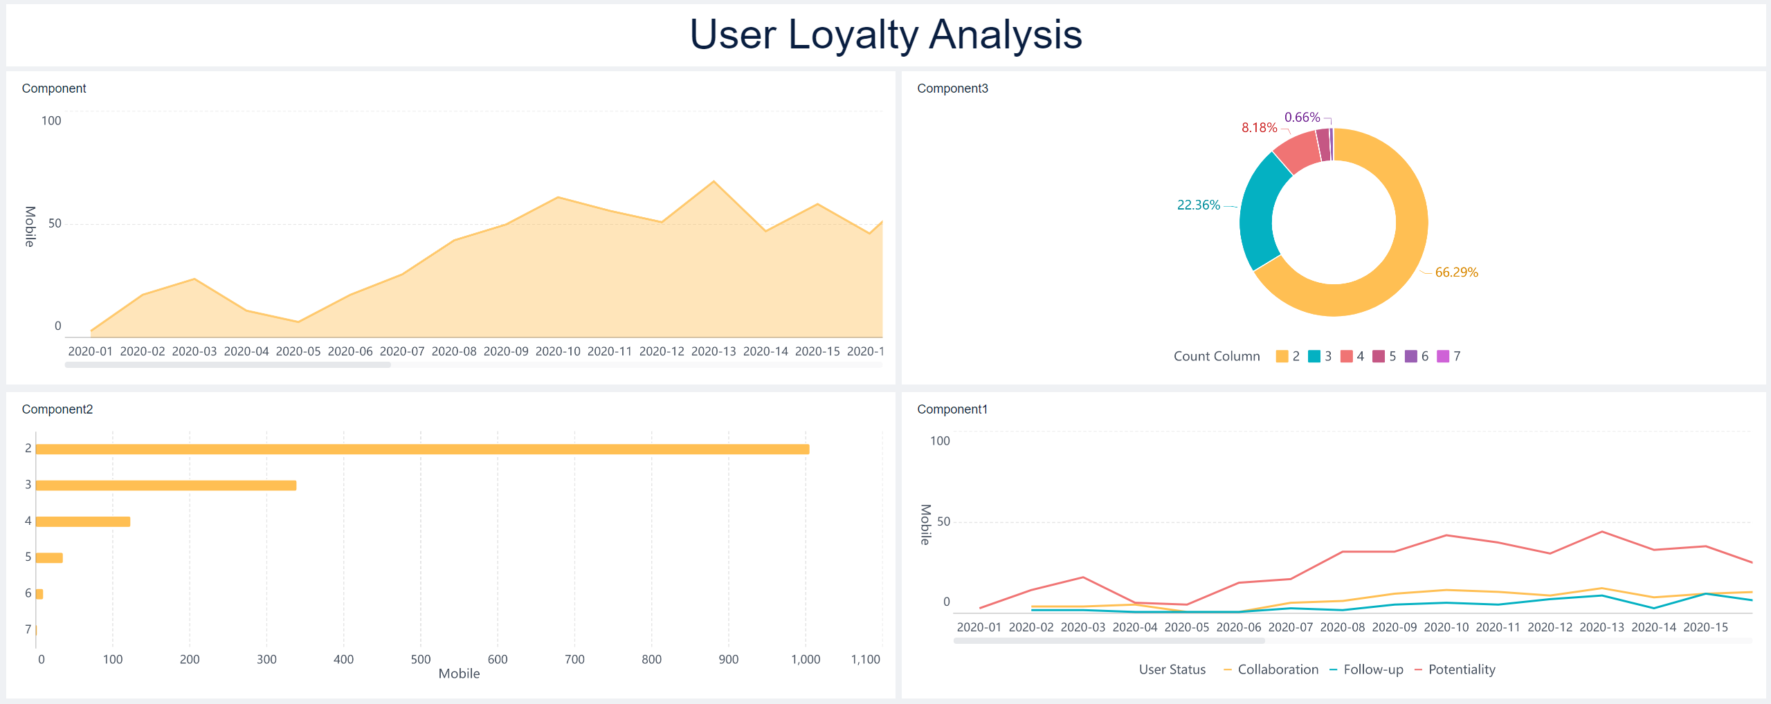
Task: Click the 66.29% data label
Action: (1456, 272)
